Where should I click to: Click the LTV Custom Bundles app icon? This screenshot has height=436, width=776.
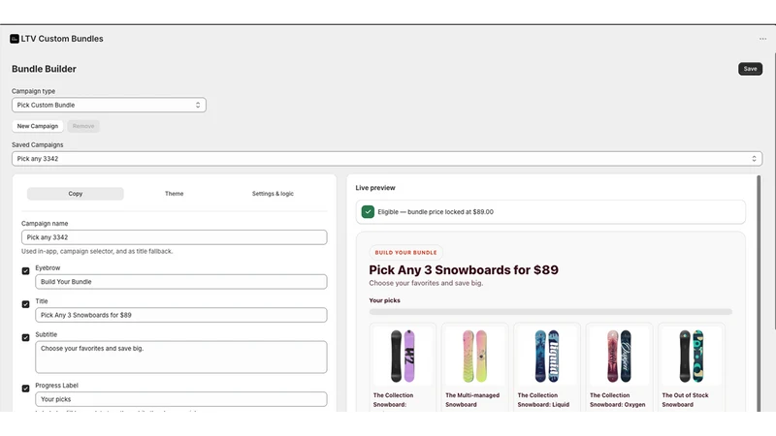click(x=15, y=39)
